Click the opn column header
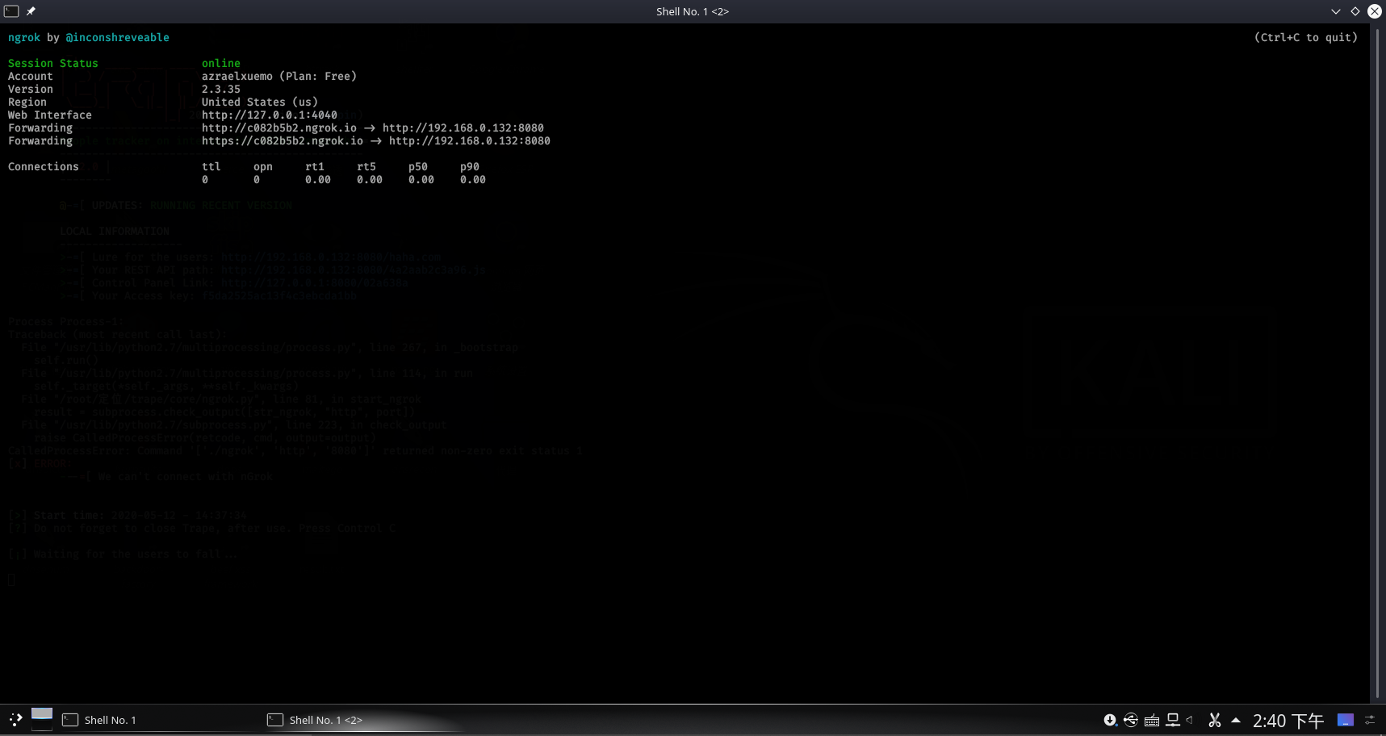The width and height of the screenshot is (1386, 736). tap(263, 167)
